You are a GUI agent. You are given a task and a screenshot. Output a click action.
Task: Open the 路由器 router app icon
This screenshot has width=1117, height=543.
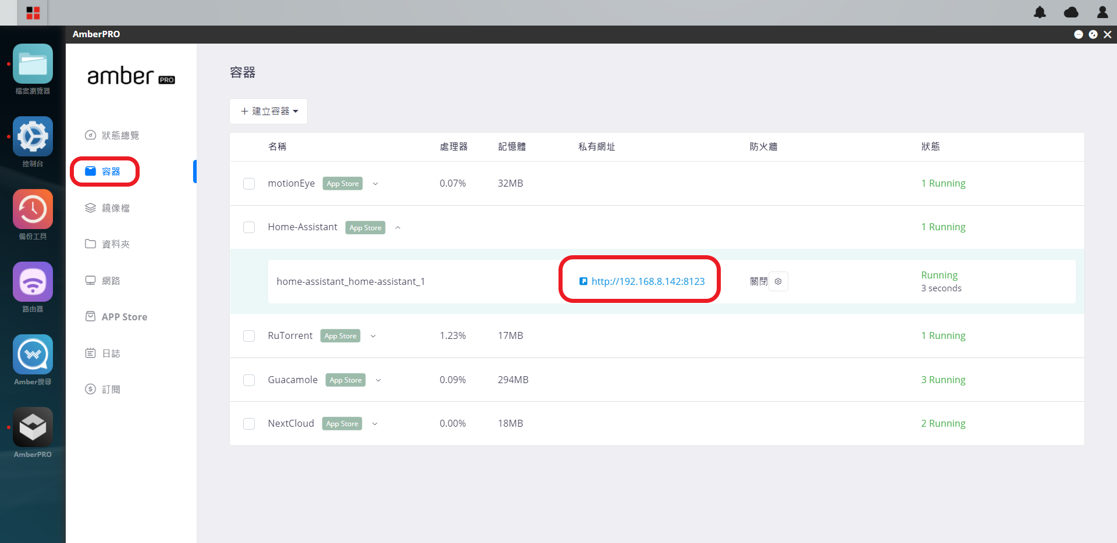[x=33, y=282]
